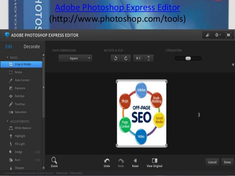Select the Crop & Rotate tool

[21, 64]
